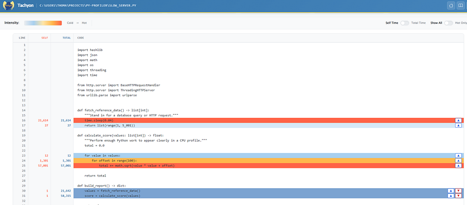Select the 'Hot Only' label
The image size is (467, 205).
(x=461, y=23)
